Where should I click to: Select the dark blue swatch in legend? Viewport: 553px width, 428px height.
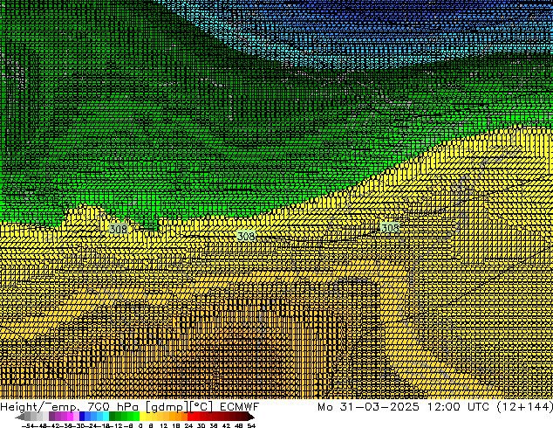[82, 417]
